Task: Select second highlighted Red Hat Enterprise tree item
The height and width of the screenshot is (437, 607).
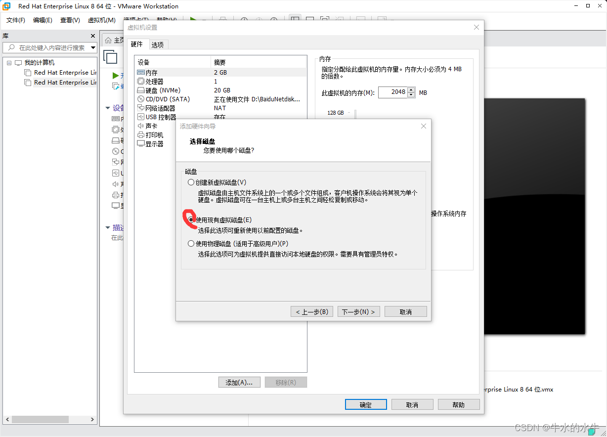Action: tap(60, 83)
